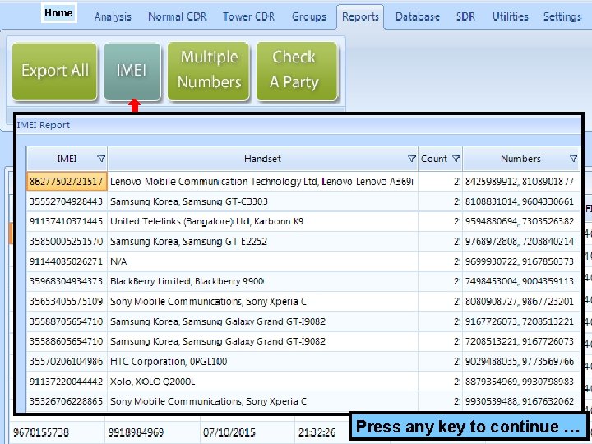Click the Karbonn K9 handset cell
The image size is (592, 444).
tap(263, 221)
